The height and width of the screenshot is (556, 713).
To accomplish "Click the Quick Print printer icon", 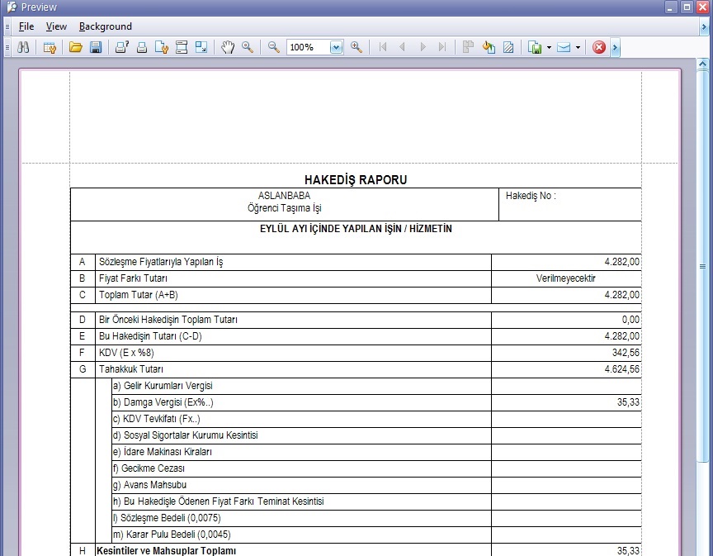I will 141,47.
